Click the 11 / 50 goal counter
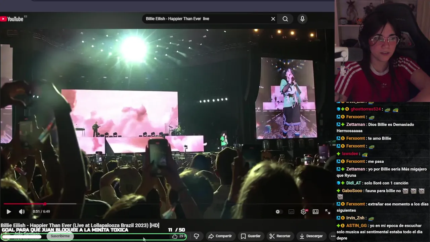 (176, 230)
